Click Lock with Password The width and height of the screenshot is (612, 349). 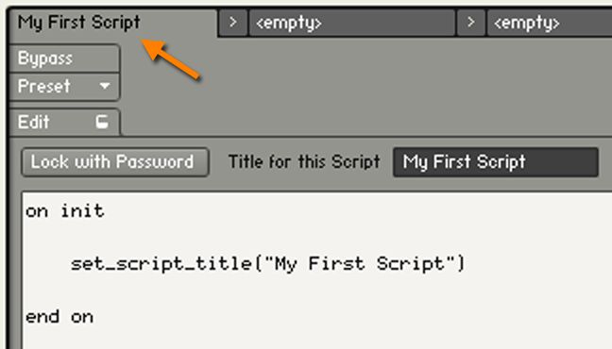point(115,162)
